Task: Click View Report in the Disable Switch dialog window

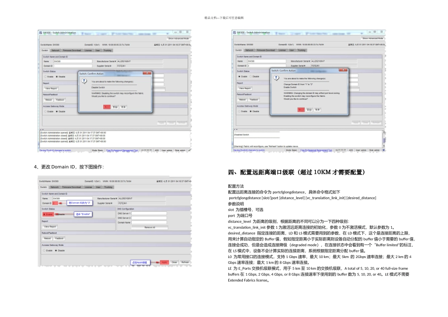Action: point(51,89)
